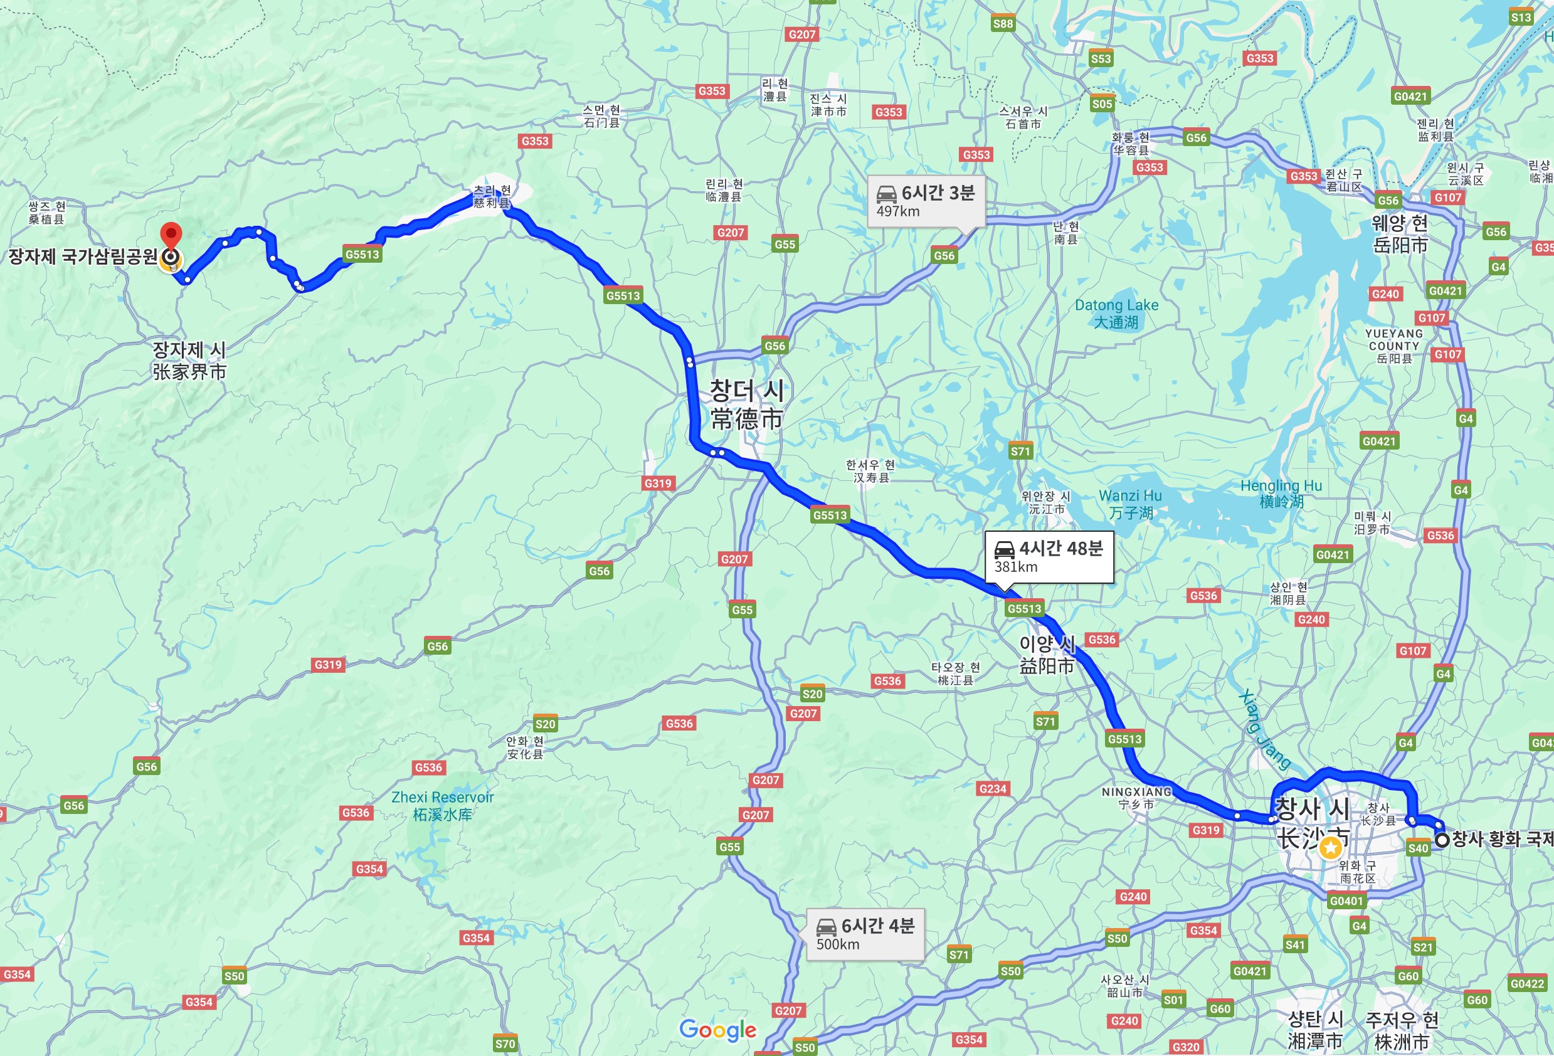
Task: Select the 6시간 3분 497km alternate route
Action: [x=927, y=202]
